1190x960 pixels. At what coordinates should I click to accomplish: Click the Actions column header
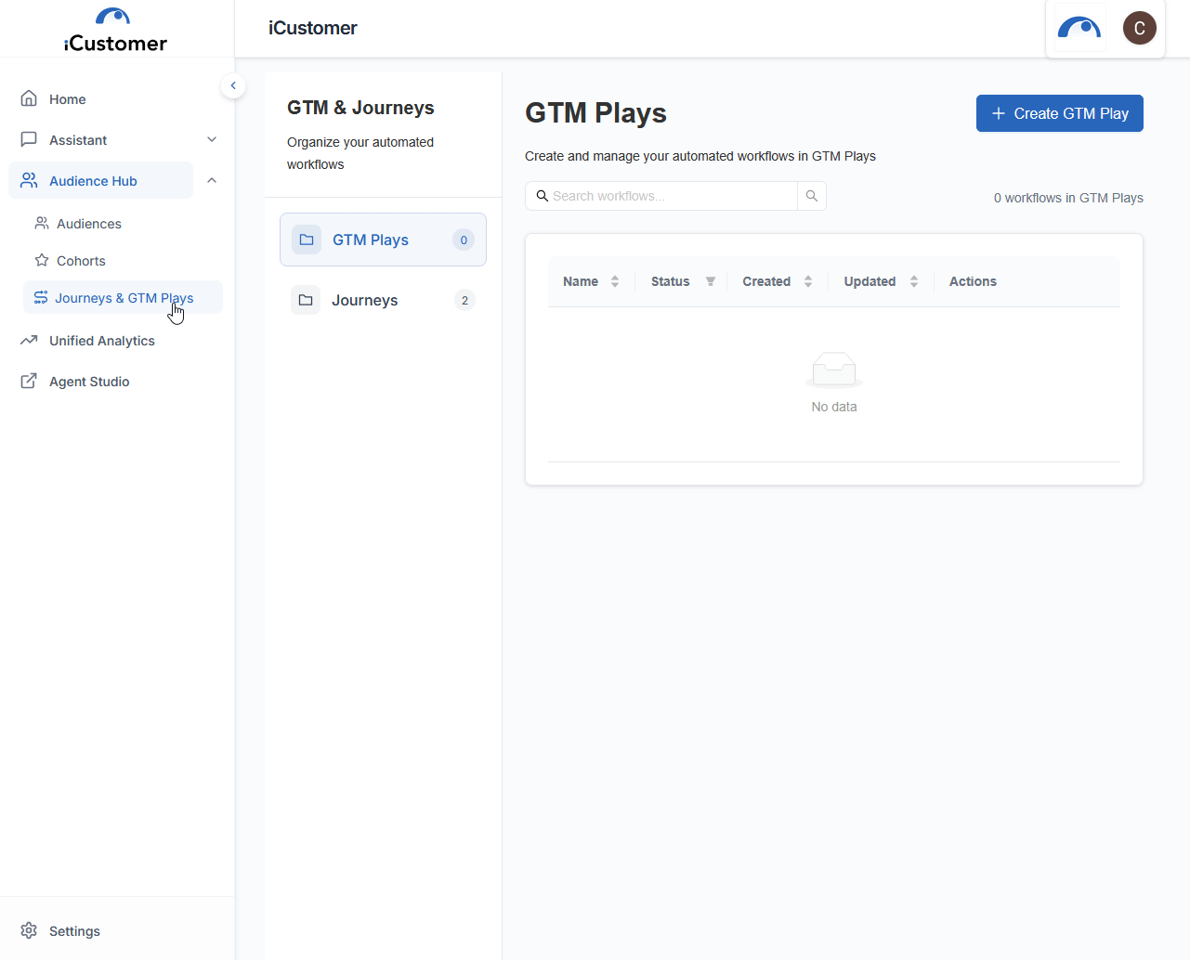coord(973,281)
